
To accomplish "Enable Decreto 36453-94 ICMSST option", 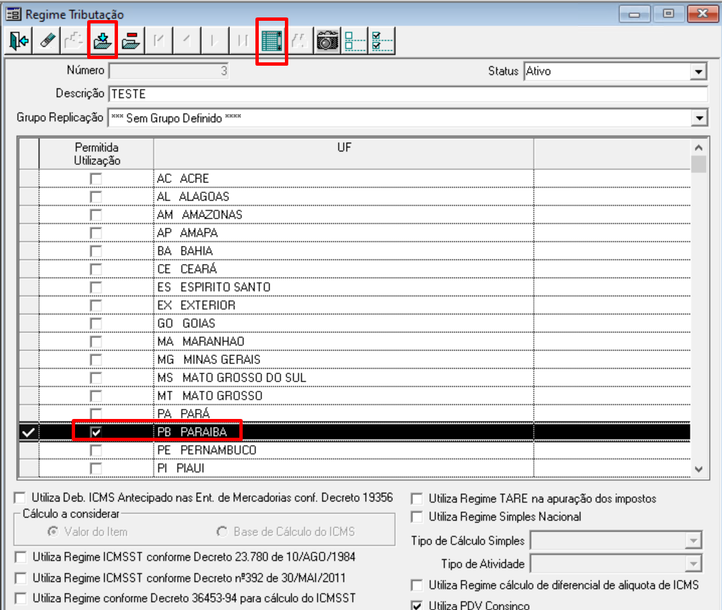I will pyautogui.click(x=21, y=599).
